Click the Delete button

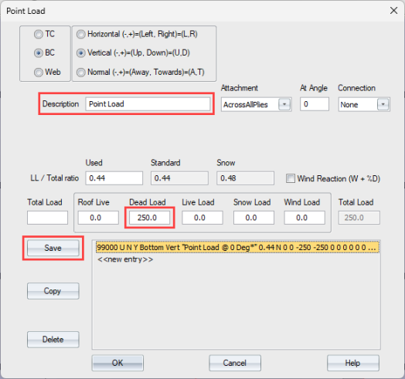point(53,340)
